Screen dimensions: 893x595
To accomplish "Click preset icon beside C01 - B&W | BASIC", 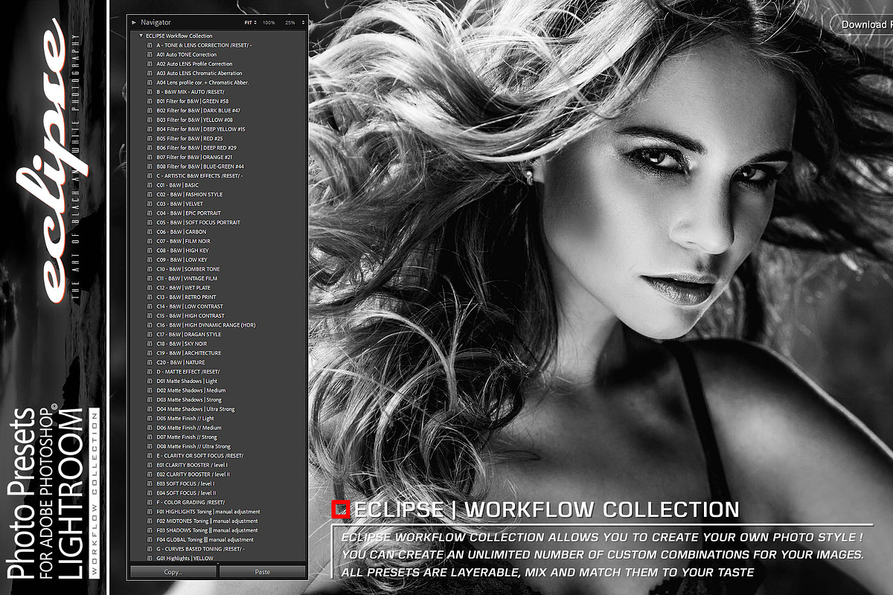I will 150,185.
